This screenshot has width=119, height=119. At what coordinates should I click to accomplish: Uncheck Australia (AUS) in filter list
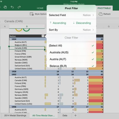pyautogui.click(x=93, y=52)
